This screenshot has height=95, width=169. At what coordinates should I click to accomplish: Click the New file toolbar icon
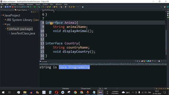(x=1, y=7)
